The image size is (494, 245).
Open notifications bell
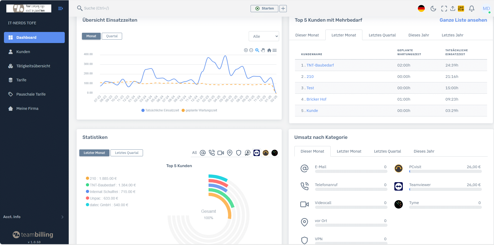[x=472, y=8]
